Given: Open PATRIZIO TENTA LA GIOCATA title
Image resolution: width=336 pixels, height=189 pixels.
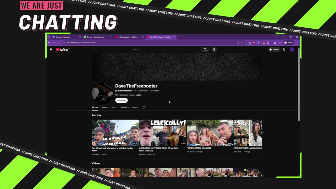Looking at the screenshot, I should point(248,148).
